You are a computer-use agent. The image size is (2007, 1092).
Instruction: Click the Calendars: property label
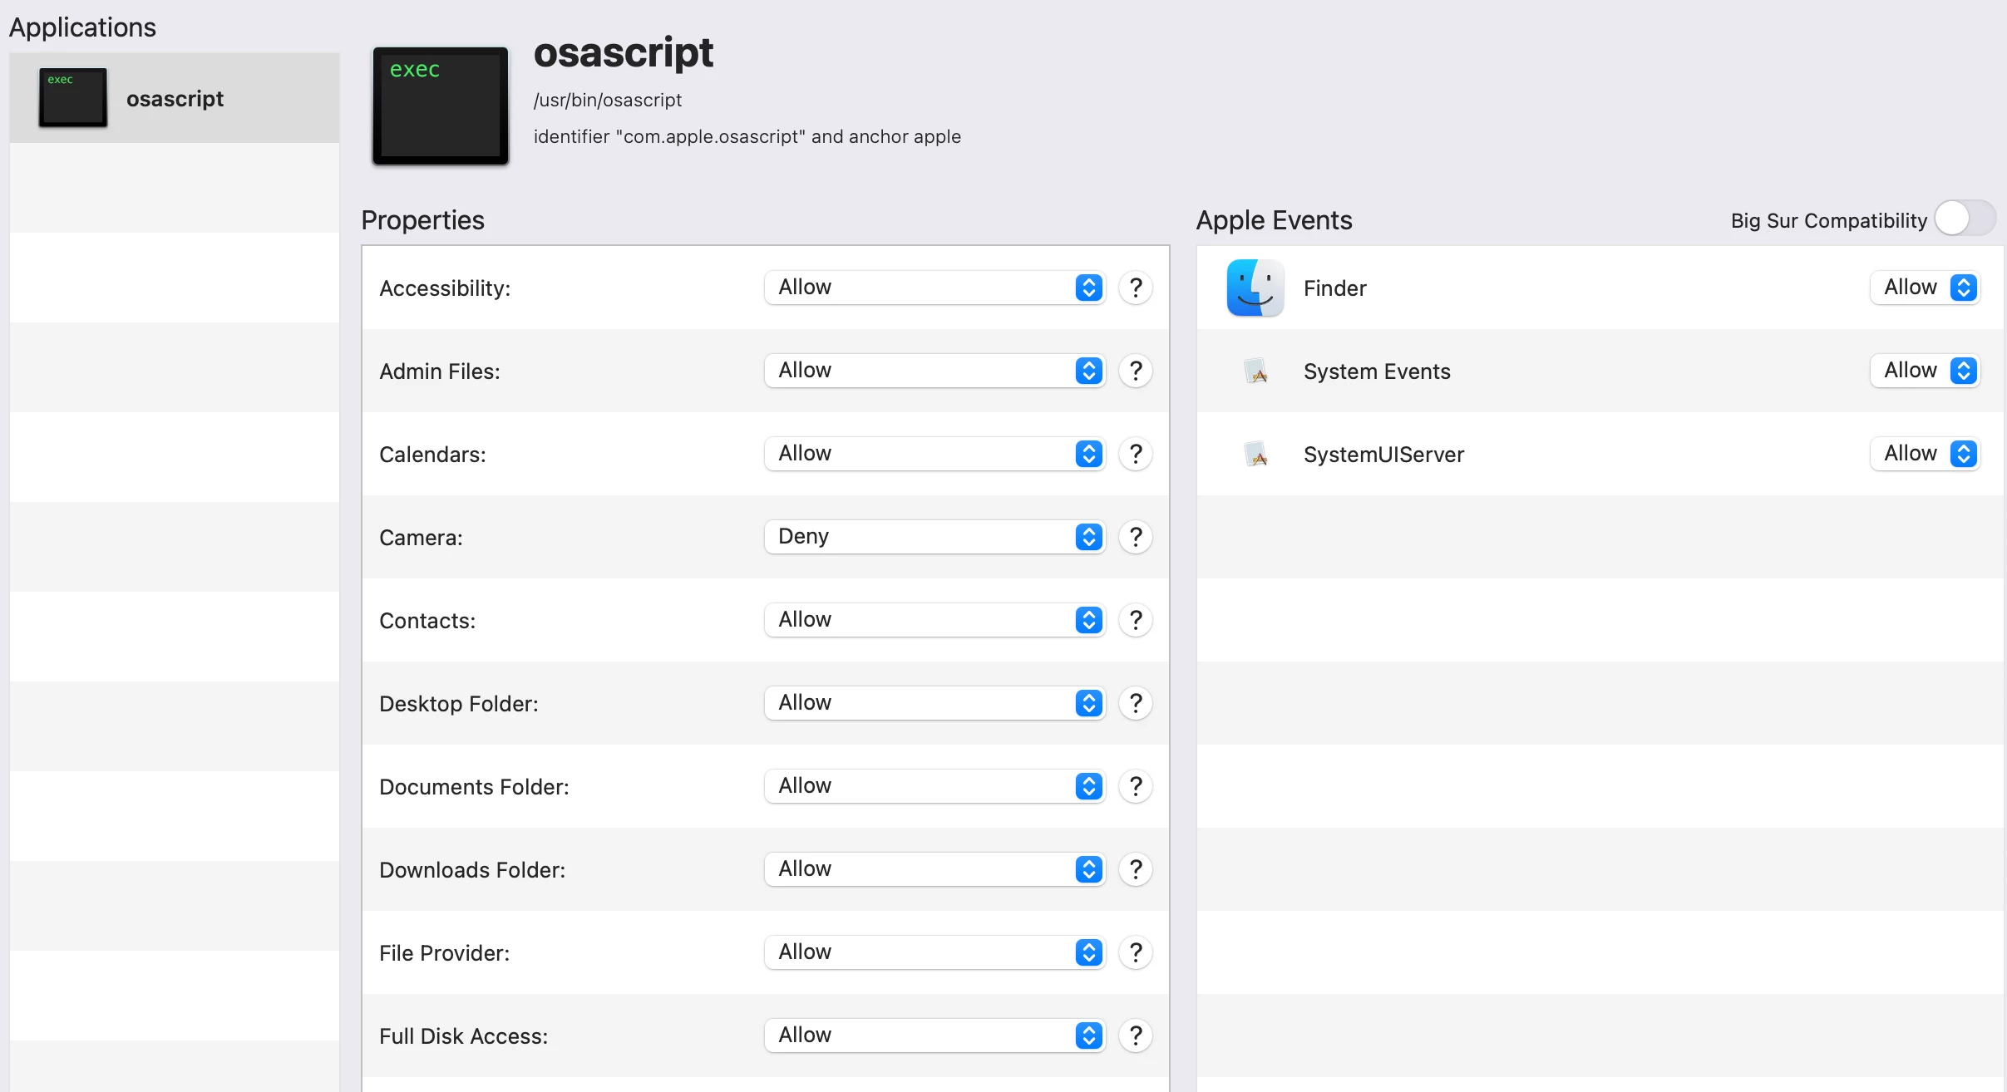click(432, 455)
